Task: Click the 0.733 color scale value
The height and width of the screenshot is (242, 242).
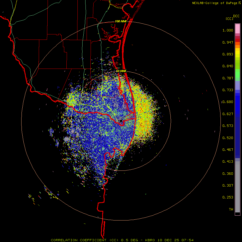Action: pos(228,90)
